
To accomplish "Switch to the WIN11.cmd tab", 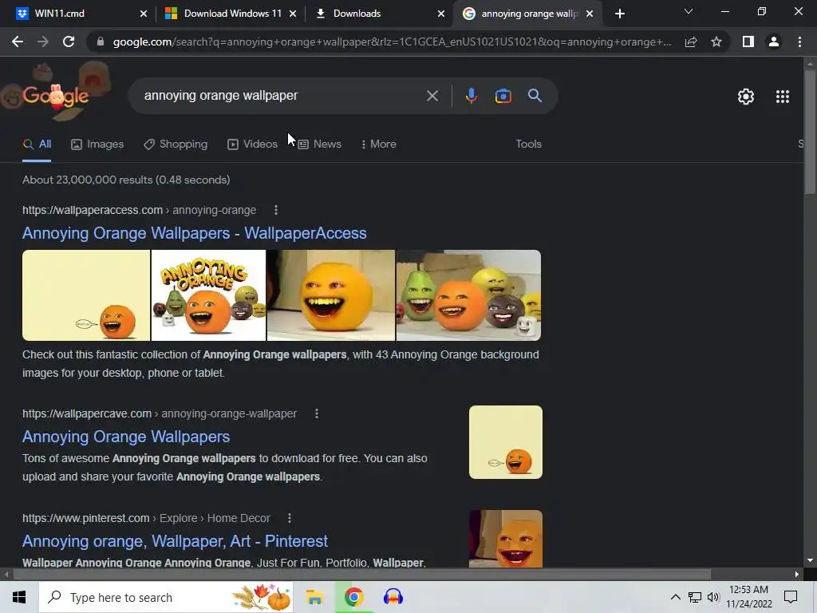I will (x=78, y=14).
